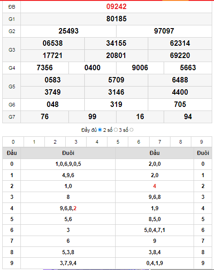Choose digit 6 in the number filter row
The height and width of the screenshot is (270, 214).
coord(139,142)
